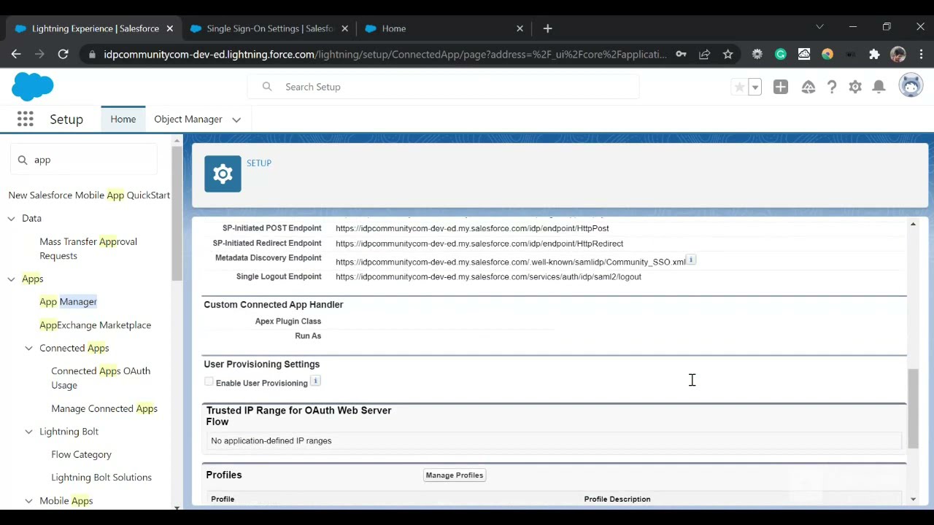The image size is (934, 525).
Task: Click in the Search Setup field
Action: coord(444,87)
